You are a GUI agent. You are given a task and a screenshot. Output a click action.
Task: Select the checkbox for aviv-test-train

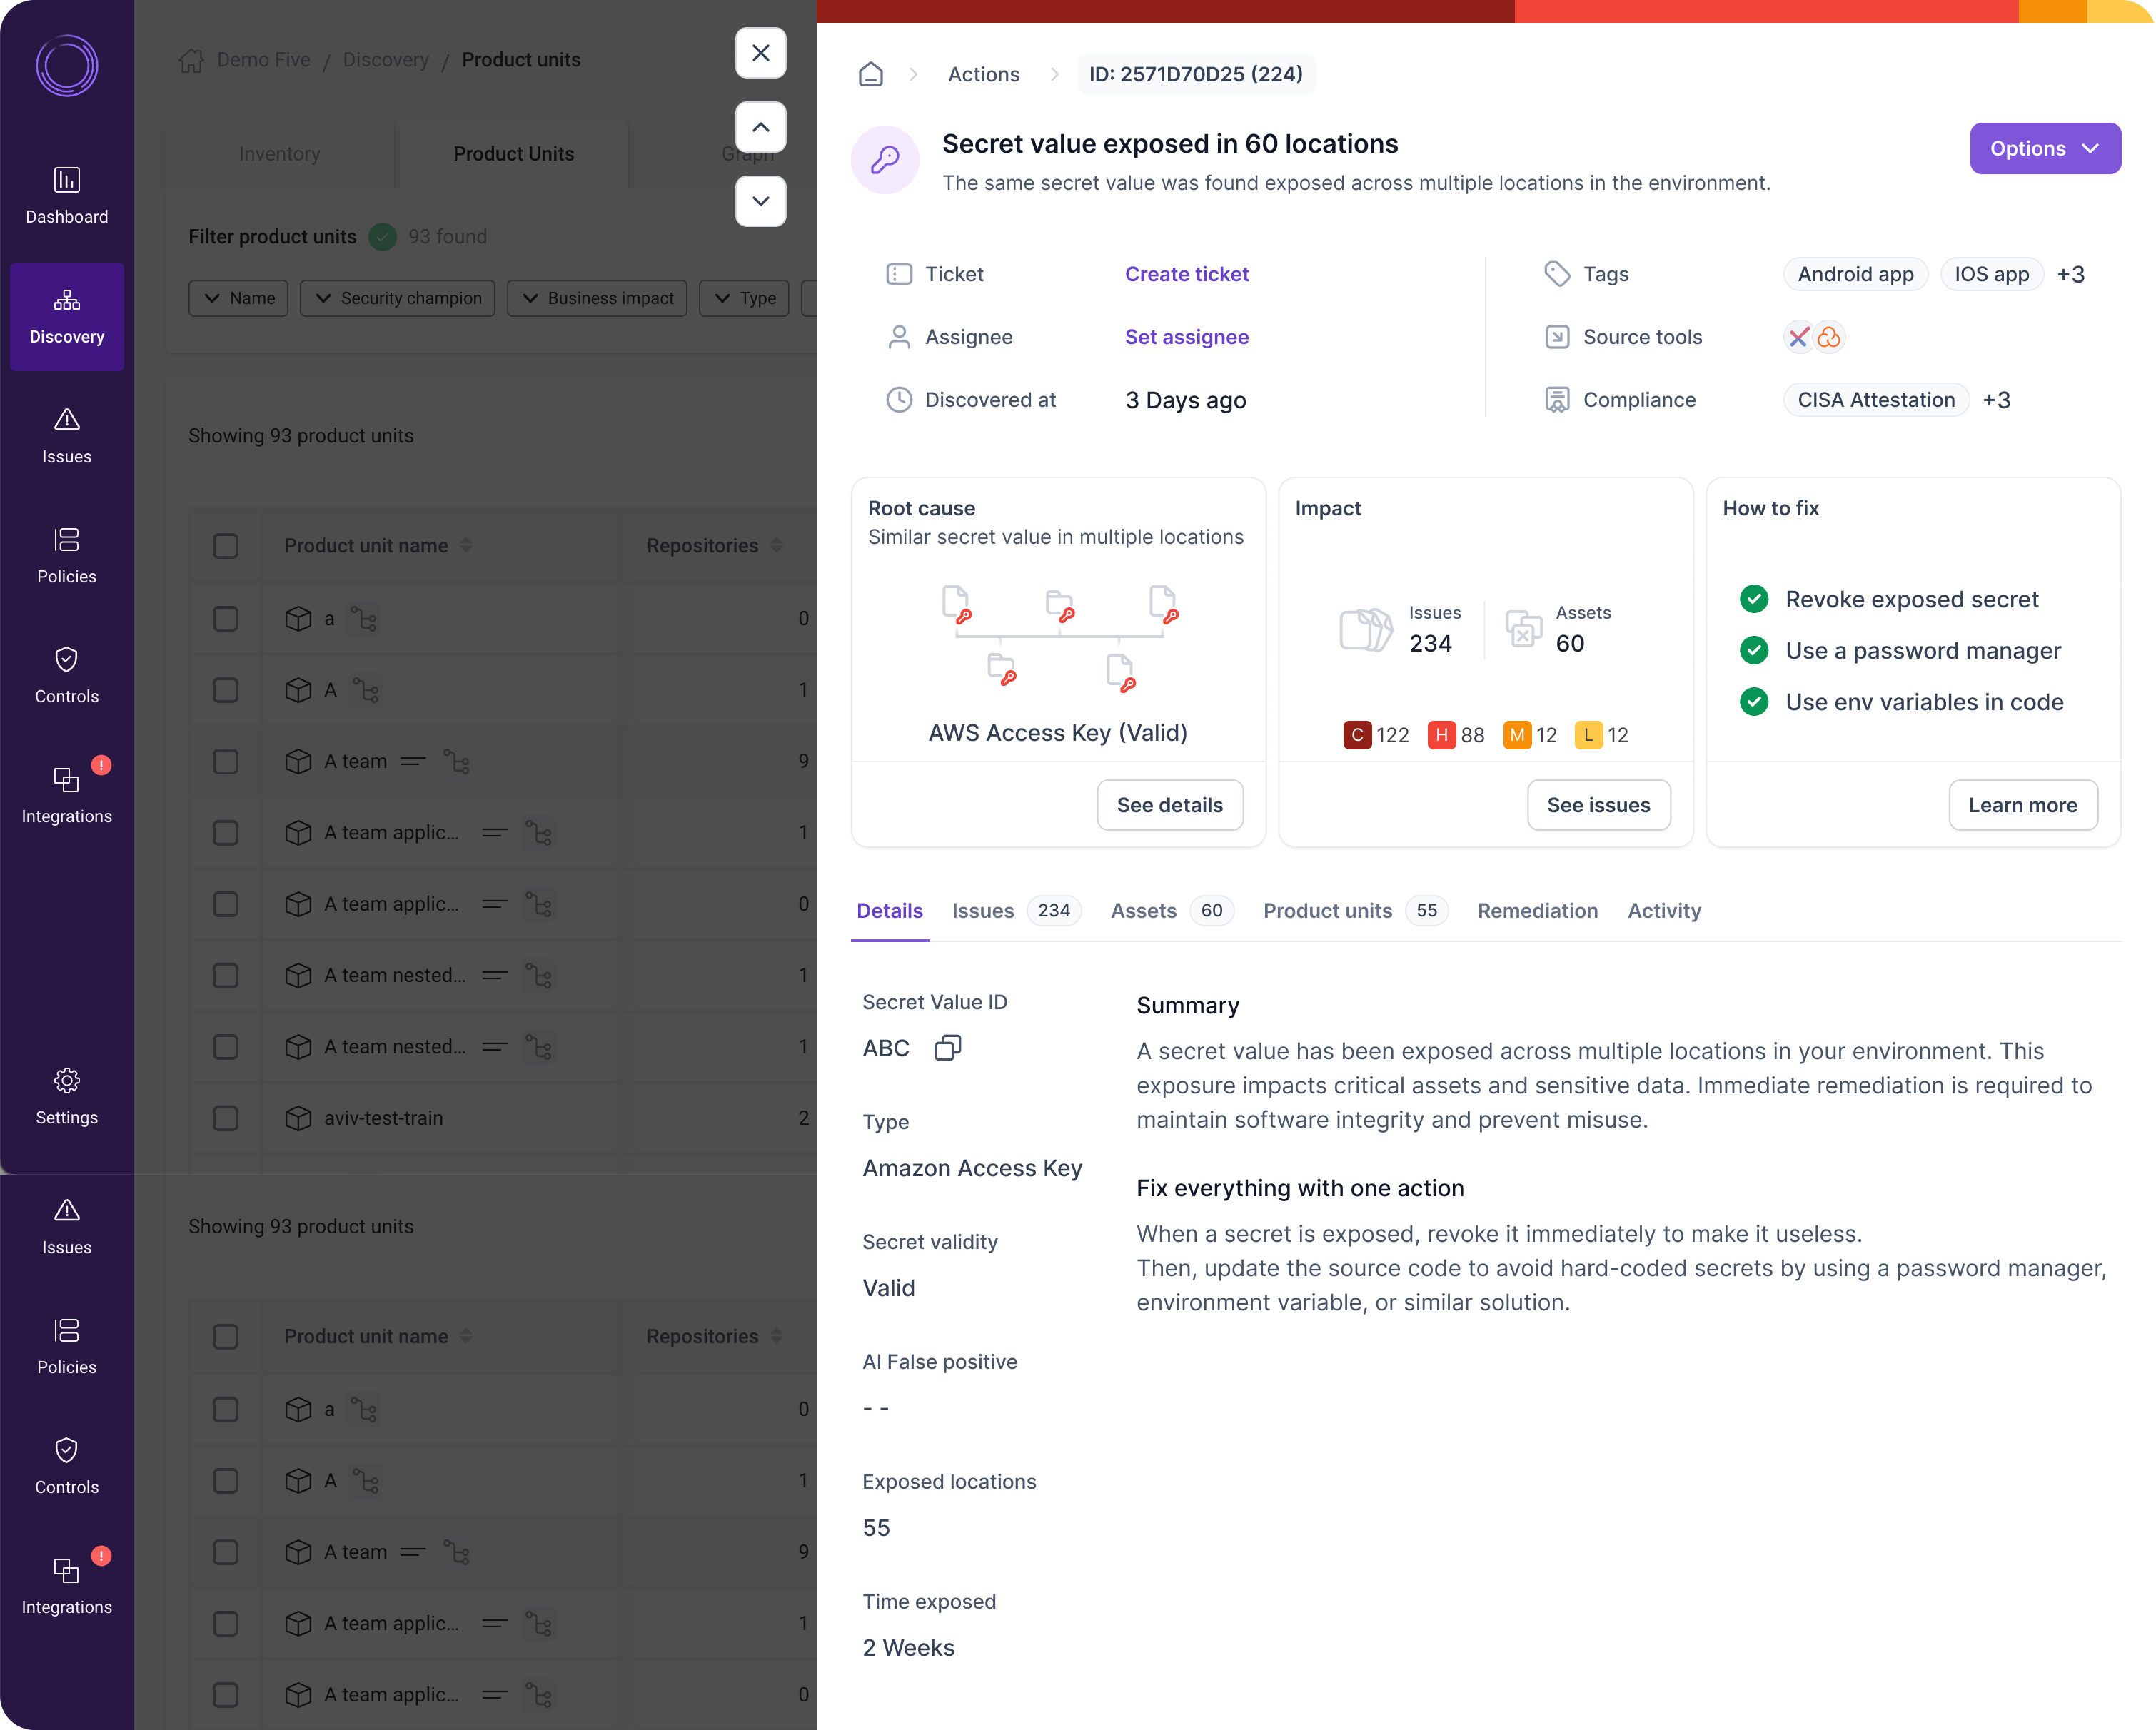click(x=225, y=1118)
